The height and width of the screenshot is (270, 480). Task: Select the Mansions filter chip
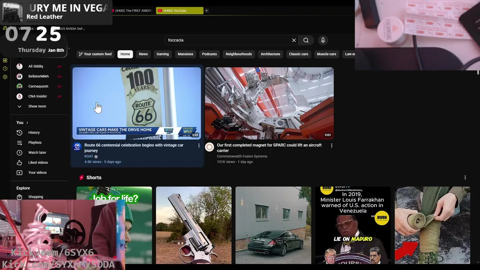[186, 54]
